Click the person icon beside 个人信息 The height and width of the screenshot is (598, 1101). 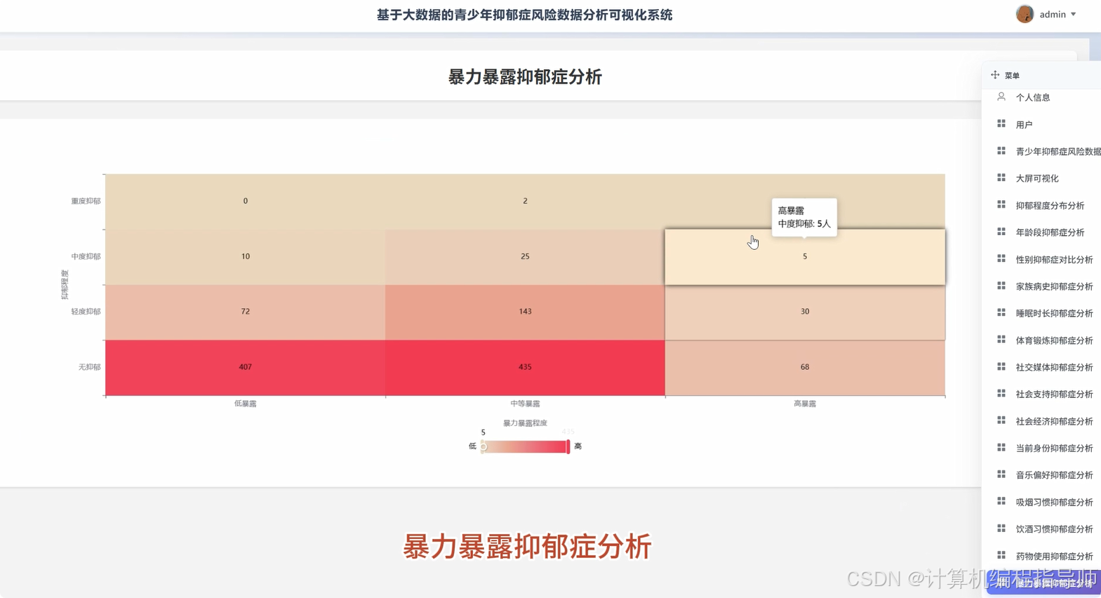[1001, 97]
